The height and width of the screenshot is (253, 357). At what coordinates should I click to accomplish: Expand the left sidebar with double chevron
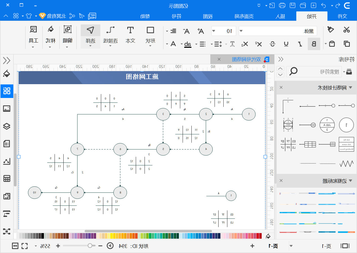7,61
